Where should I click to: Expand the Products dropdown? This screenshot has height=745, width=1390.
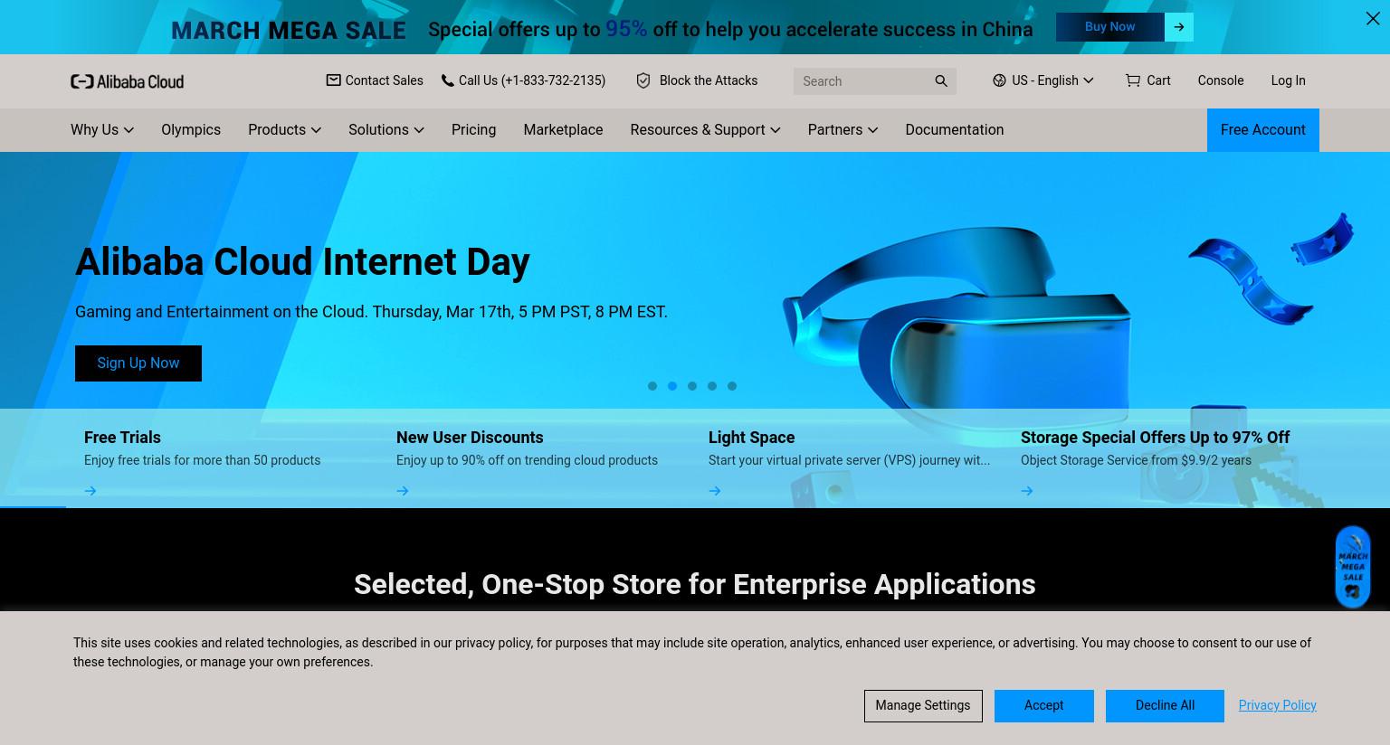coord(284,130)
